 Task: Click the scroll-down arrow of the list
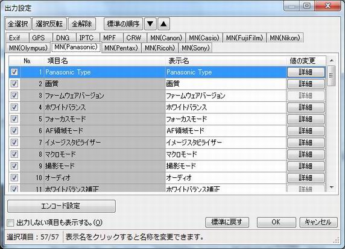point(332,188)
